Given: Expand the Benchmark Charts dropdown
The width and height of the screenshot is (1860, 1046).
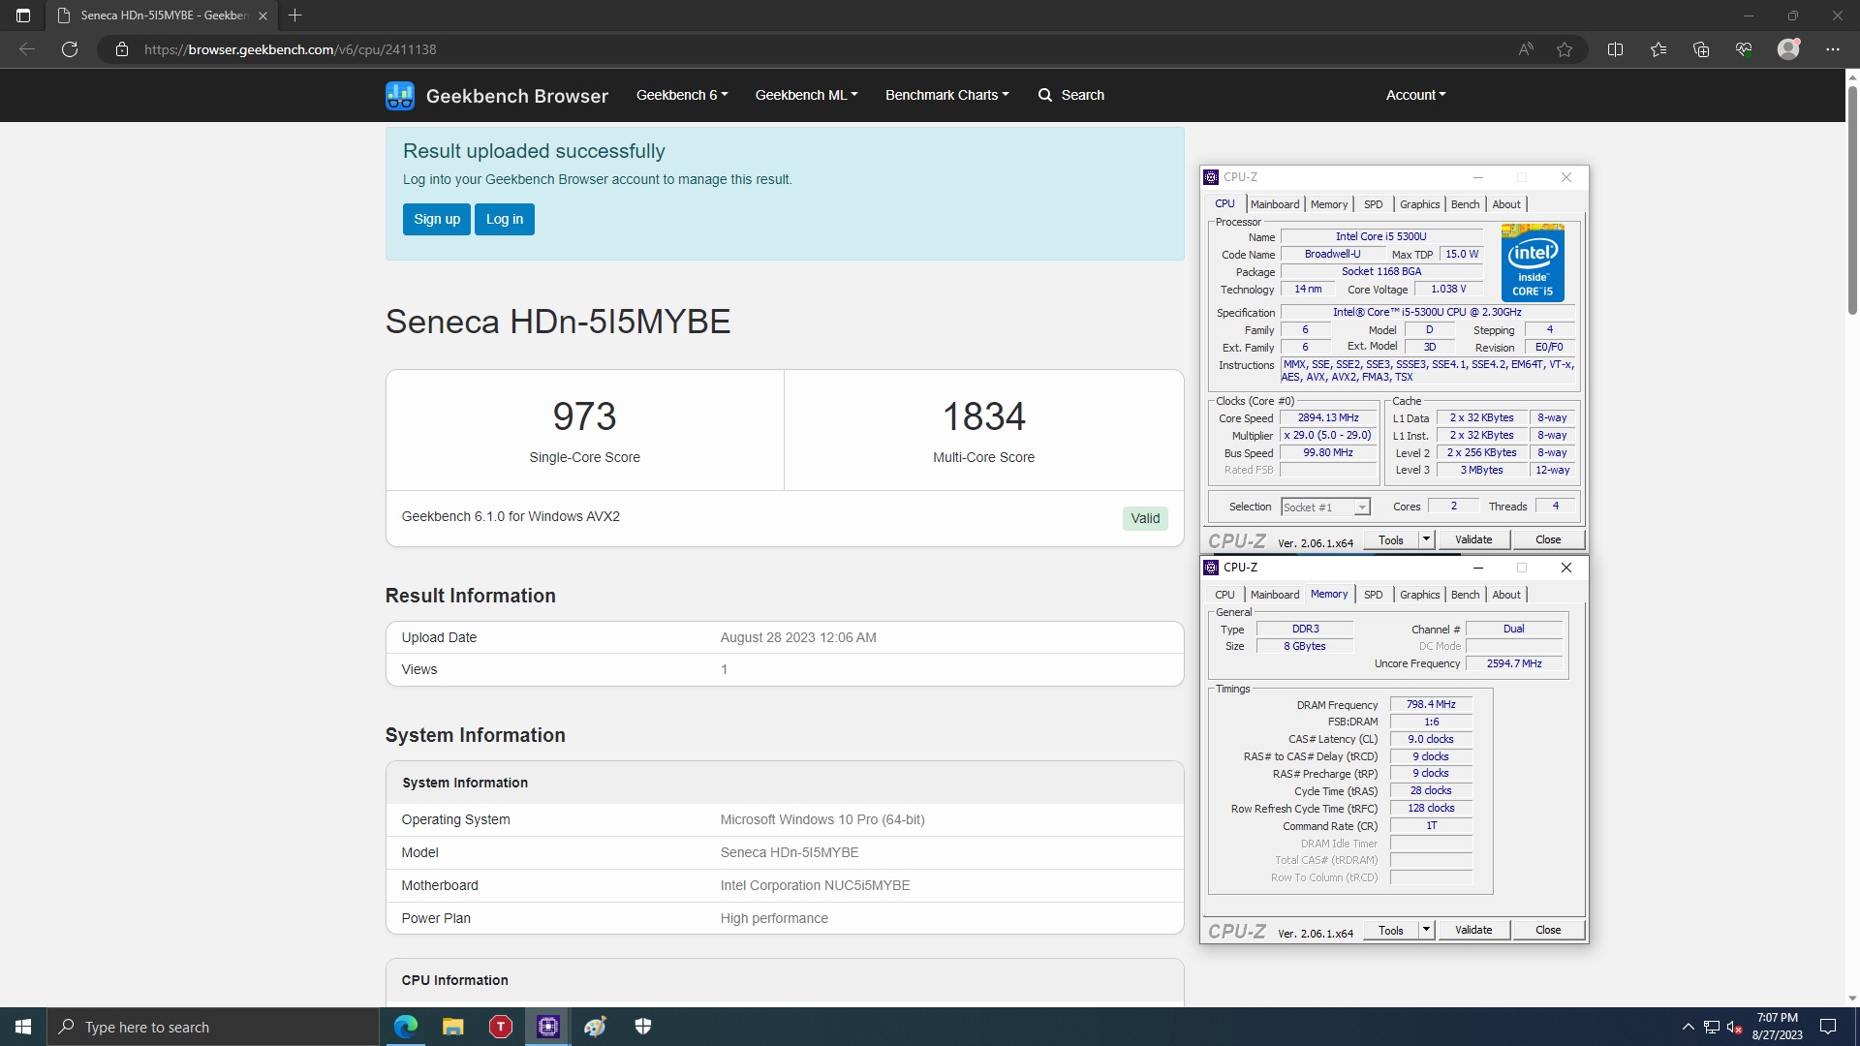Looking at the screenshot, I should (x=946, y=95).
